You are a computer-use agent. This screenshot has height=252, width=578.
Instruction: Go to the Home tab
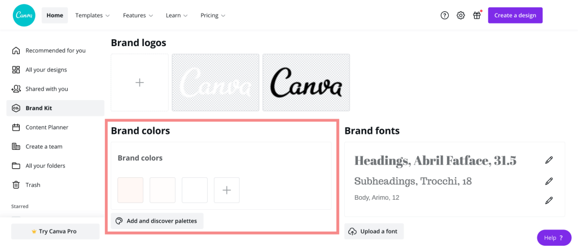point(55,15)
